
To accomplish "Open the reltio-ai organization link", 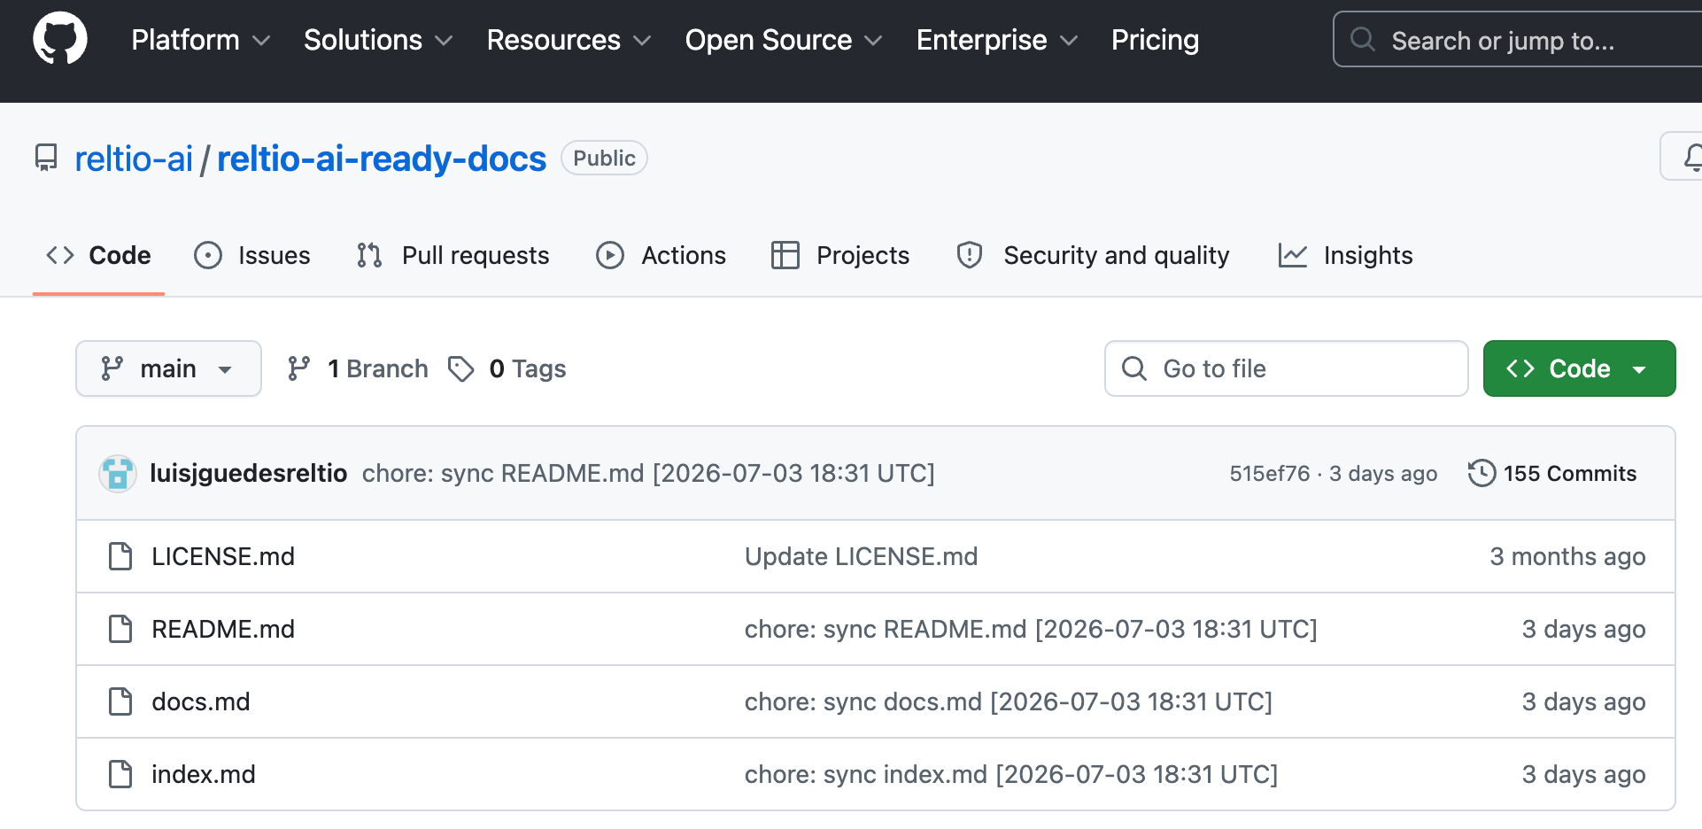I will (x=134, y=159).
